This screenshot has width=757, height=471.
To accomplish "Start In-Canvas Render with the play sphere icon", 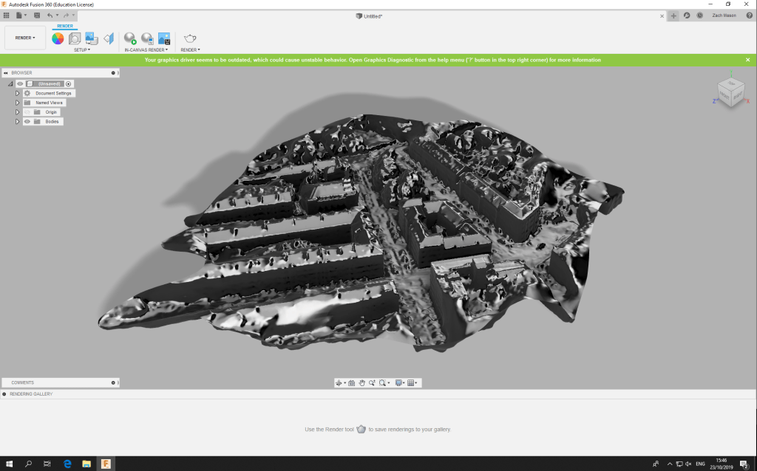I will (130, 38).
